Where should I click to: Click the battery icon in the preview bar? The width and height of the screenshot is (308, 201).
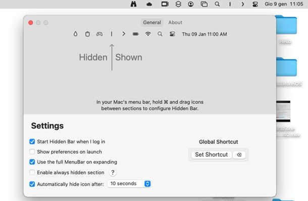tap(135, 34)
